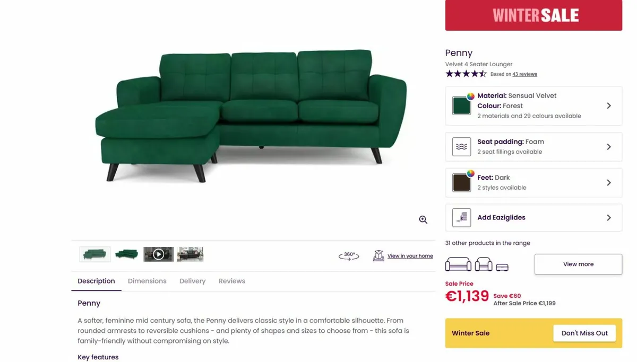Viewport: 637px width, 362px height.
Task: Click the foam seat padding icon
Action: 461,146
